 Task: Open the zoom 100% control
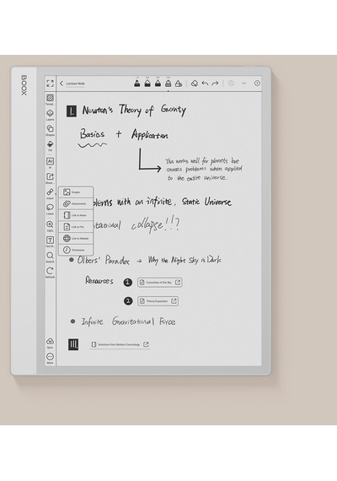coord(50,224)
